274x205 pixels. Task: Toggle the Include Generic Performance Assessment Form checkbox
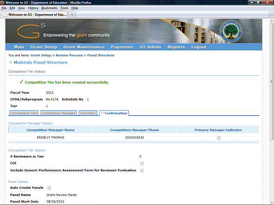pyautogui.click(x=142, y=170)
